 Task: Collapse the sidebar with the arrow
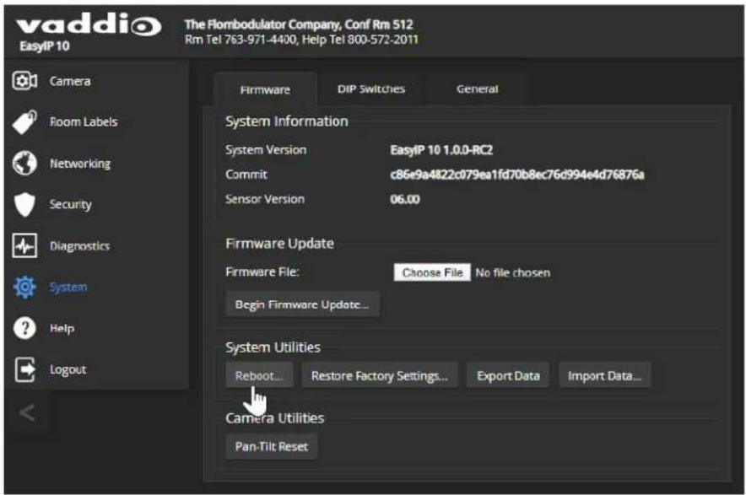27,412
